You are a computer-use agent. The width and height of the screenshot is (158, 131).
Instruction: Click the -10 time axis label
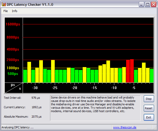tap(114, 88)
